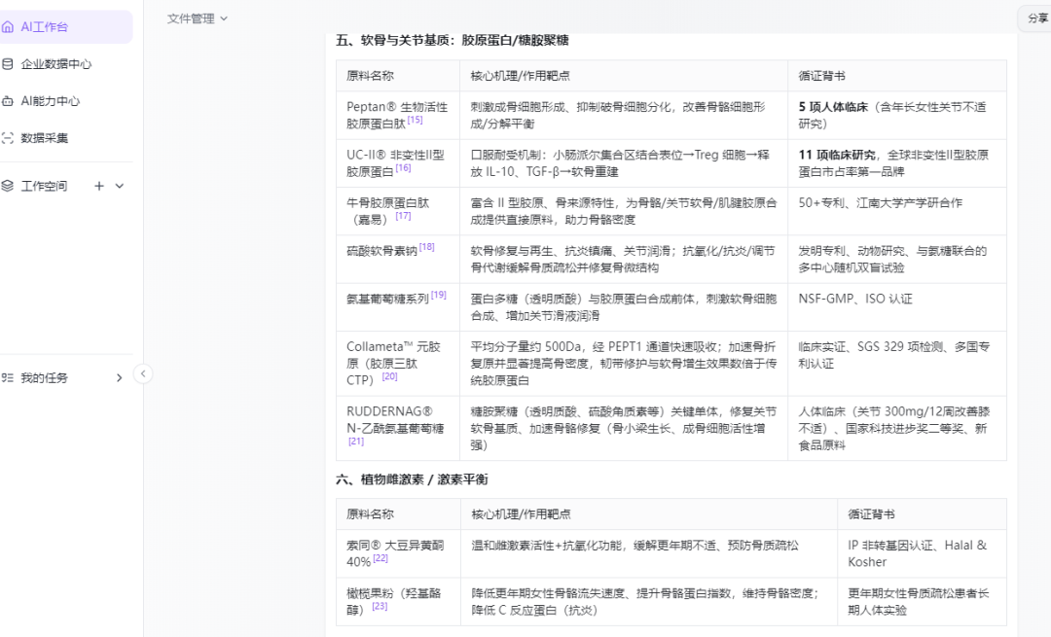Screen dimensions: 1051x637
Task: Click the 平均分子量约 500Da description cell
Action: click(624, 364)
